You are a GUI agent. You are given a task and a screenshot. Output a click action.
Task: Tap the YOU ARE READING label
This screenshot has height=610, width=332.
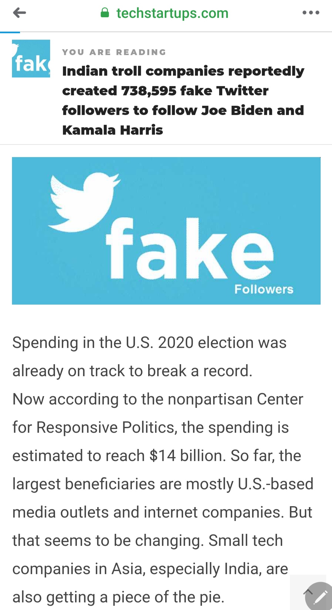pos(114,52)
